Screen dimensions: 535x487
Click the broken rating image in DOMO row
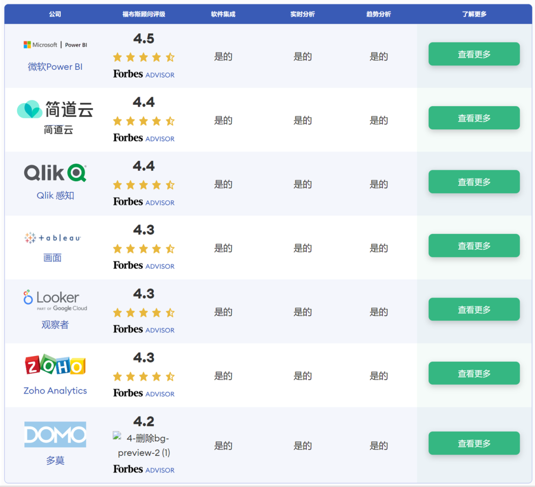click(144, 445)
